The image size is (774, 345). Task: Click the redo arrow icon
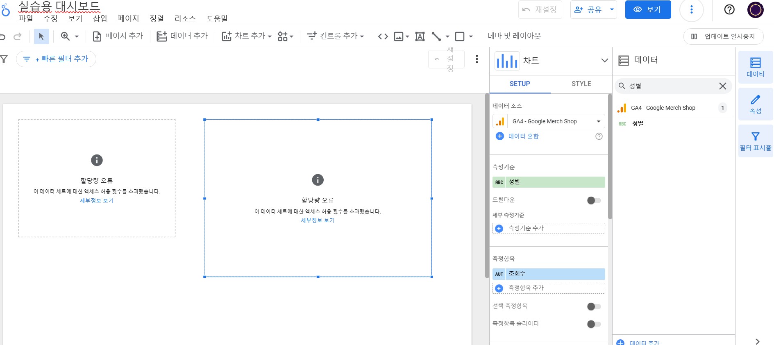coord(18,36)
